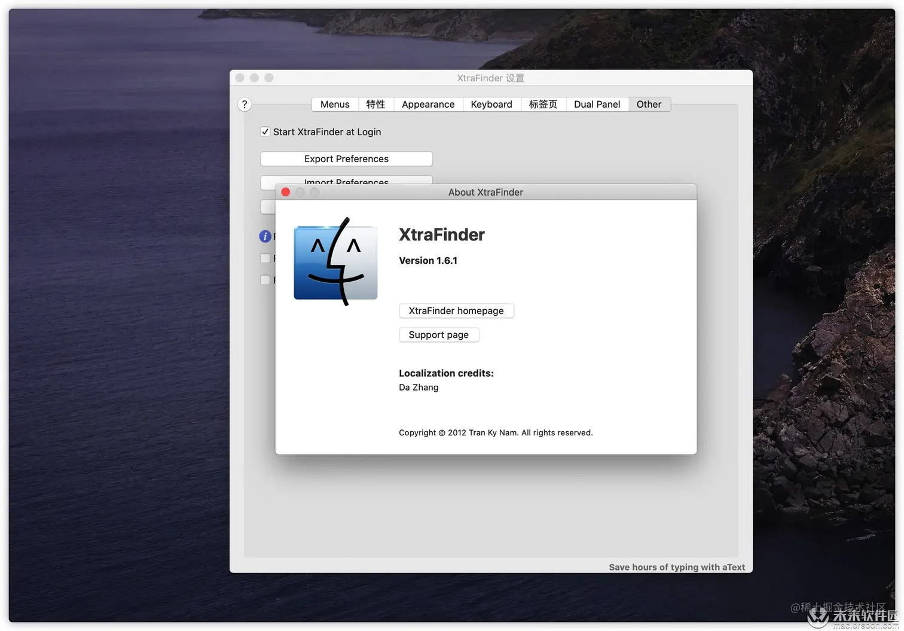
Task: Select the Keyboard tab
Action: tap(491, 104)
